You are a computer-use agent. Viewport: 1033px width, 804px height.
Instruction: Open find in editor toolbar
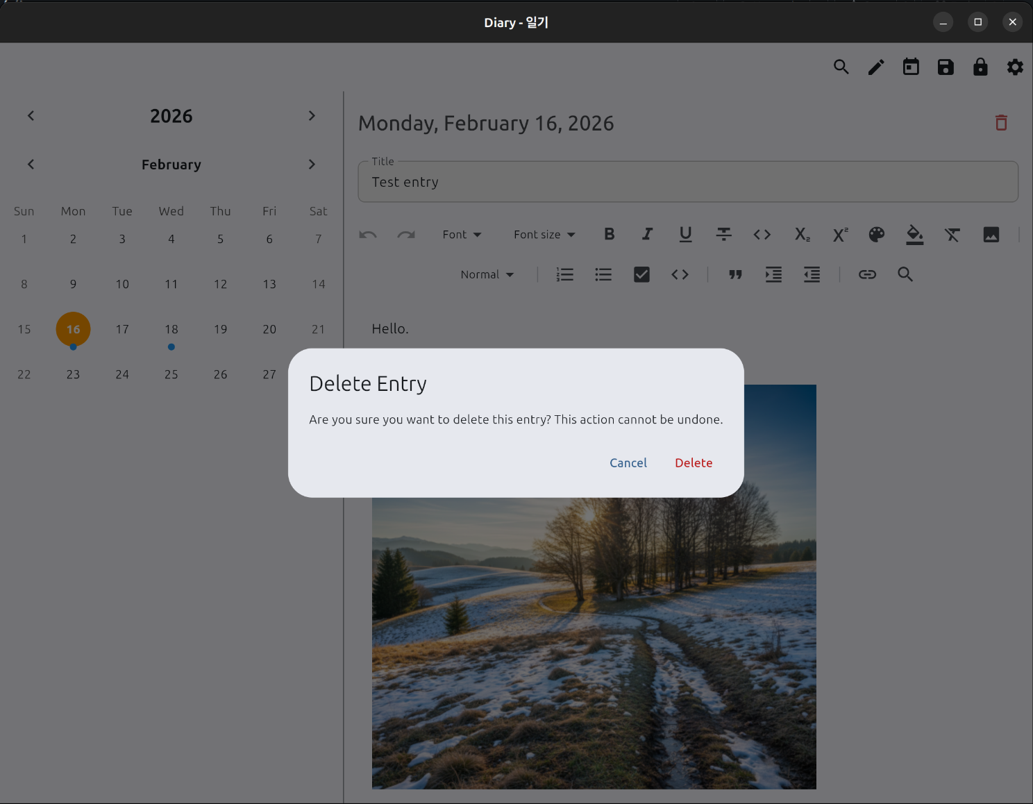point(905,275)
